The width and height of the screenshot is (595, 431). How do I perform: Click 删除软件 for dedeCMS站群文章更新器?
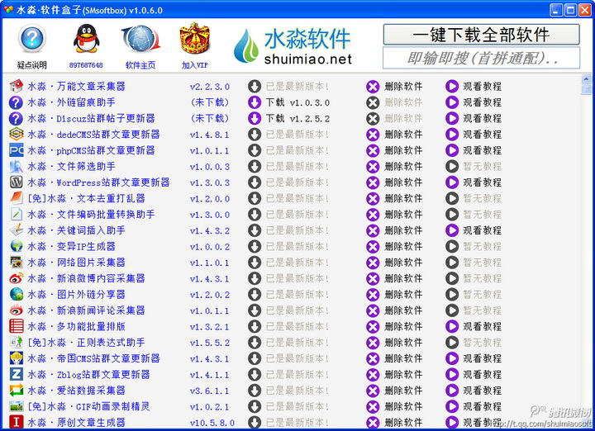coord(403,135)
